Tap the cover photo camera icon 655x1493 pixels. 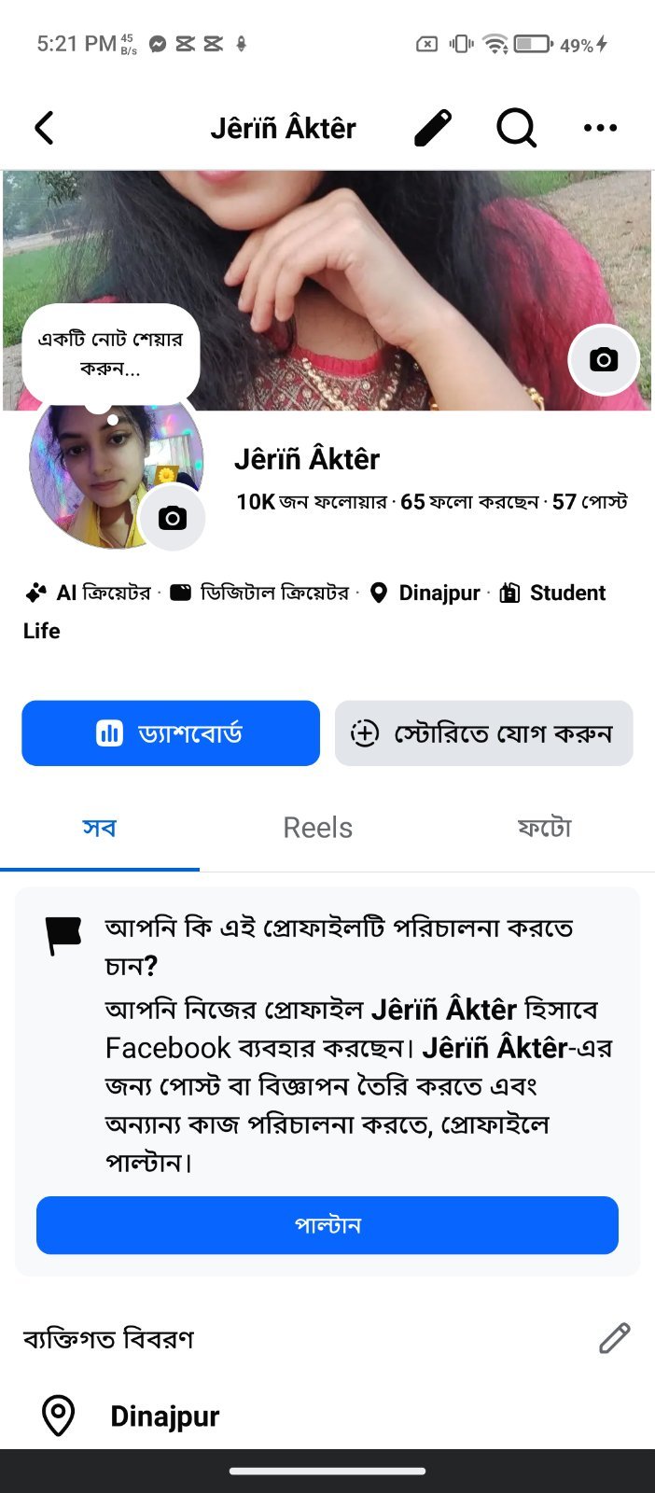[x=604, y=359]
